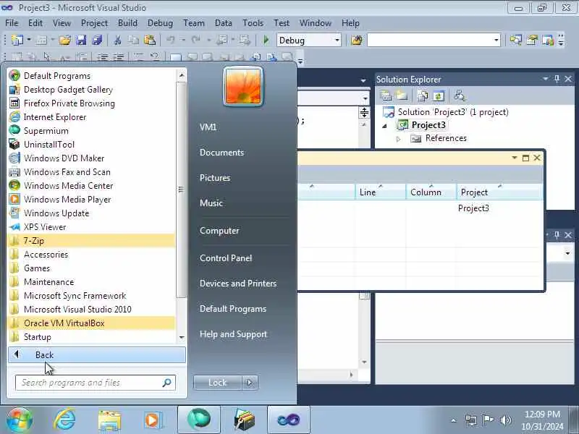Click the Open File folder icon

(x=65, y=40)
